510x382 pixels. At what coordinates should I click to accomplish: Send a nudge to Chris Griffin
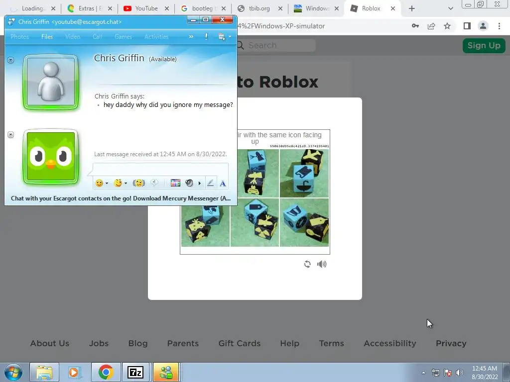[139, 183]
